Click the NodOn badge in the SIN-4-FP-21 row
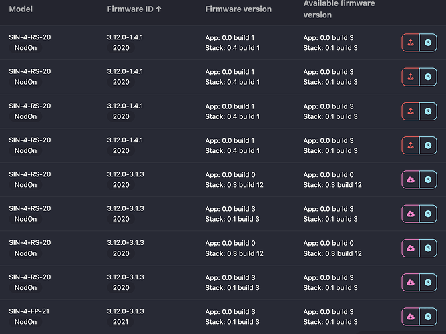446x334 pixels. click(x=26, y=322)
